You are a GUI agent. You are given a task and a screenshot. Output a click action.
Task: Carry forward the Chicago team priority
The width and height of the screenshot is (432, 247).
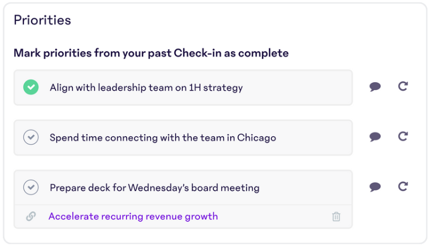tap(403, 136)
